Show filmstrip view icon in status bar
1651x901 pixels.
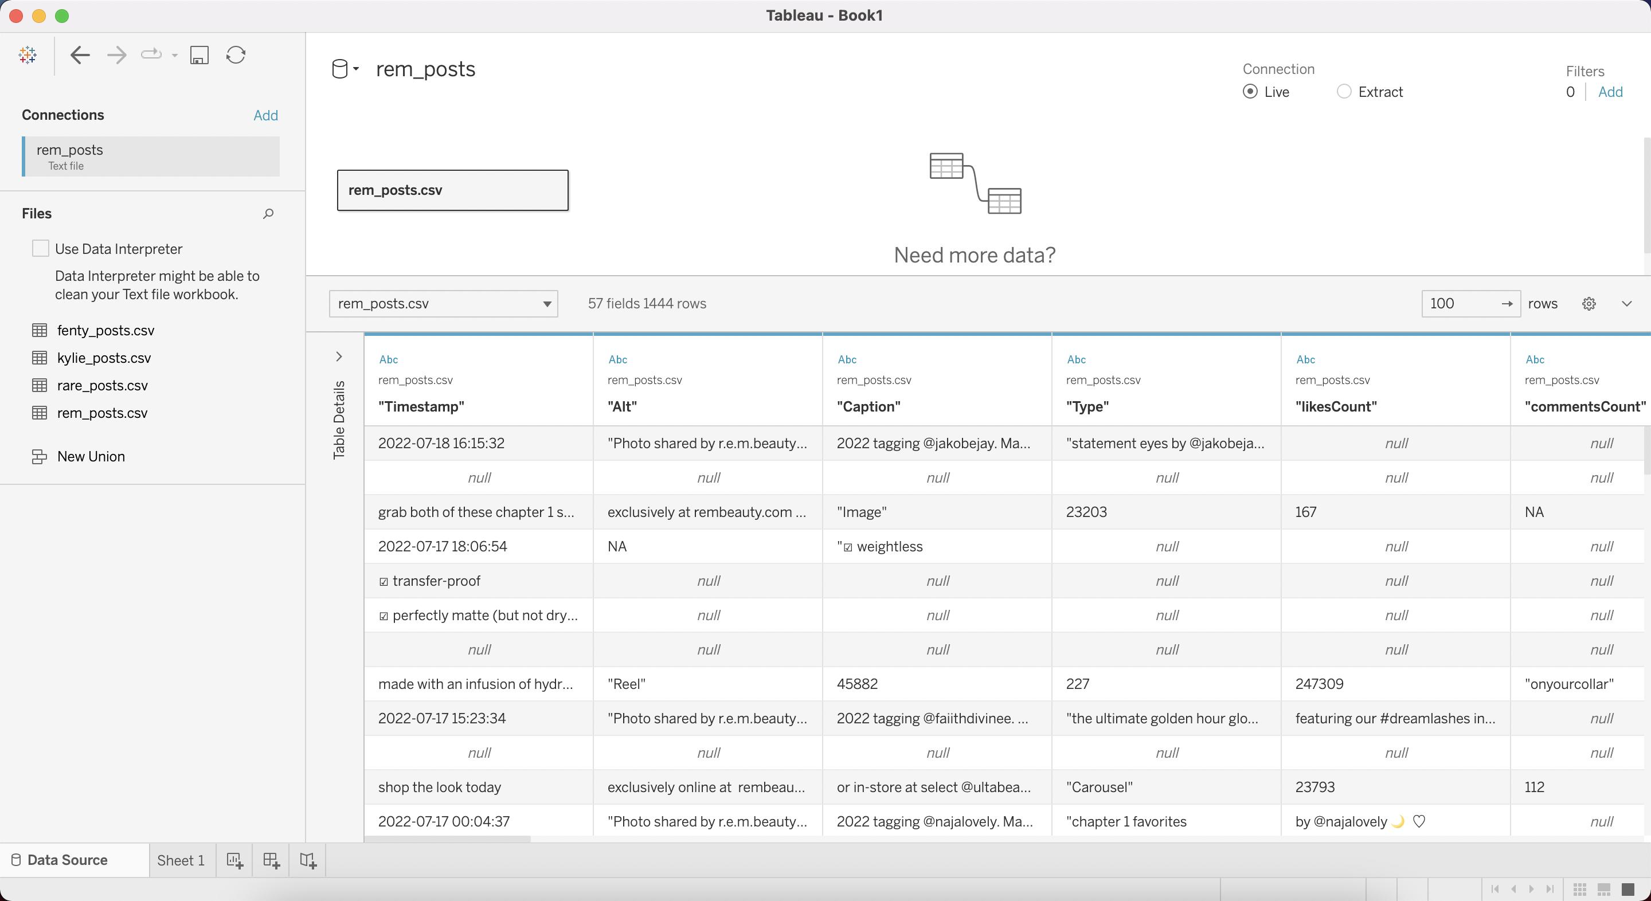(x=1604, y=890)
